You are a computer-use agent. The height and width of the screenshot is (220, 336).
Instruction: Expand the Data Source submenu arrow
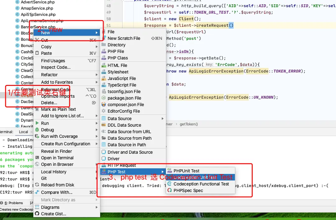tap(163, 119)
